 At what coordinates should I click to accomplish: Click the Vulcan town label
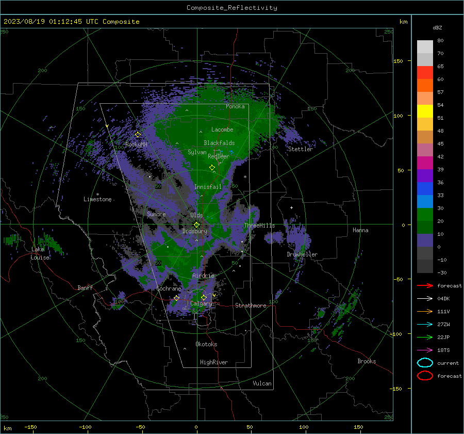(x=262, y=383)
